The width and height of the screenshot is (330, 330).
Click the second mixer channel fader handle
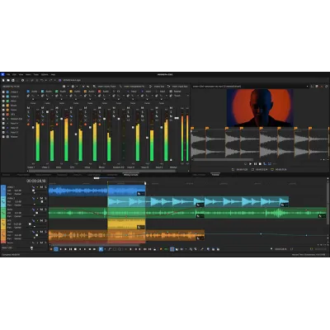47,112
